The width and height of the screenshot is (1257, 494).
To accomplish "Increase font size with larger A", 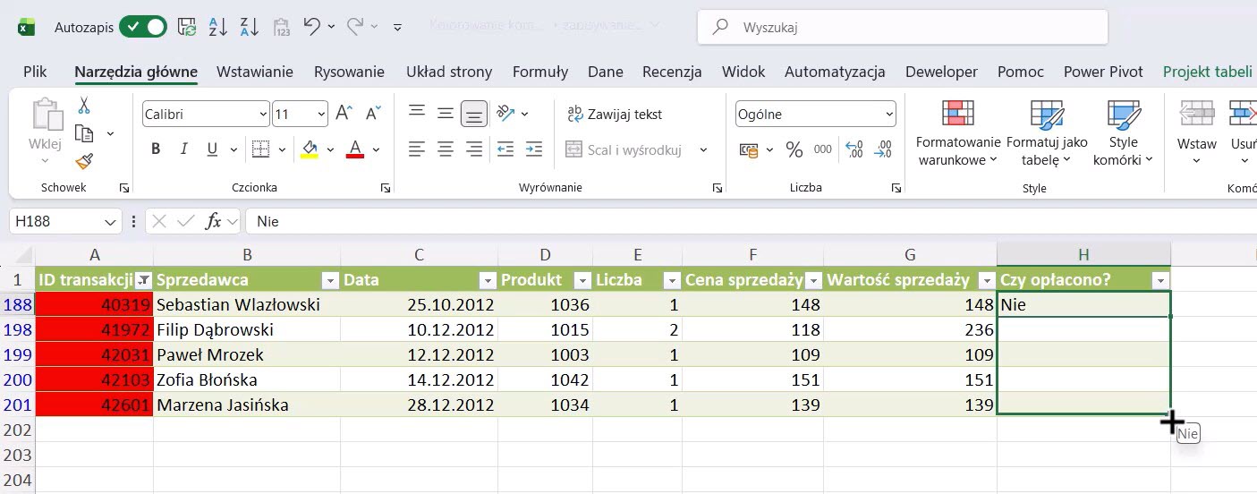I will pyautogui.click(x=344, y=114).
